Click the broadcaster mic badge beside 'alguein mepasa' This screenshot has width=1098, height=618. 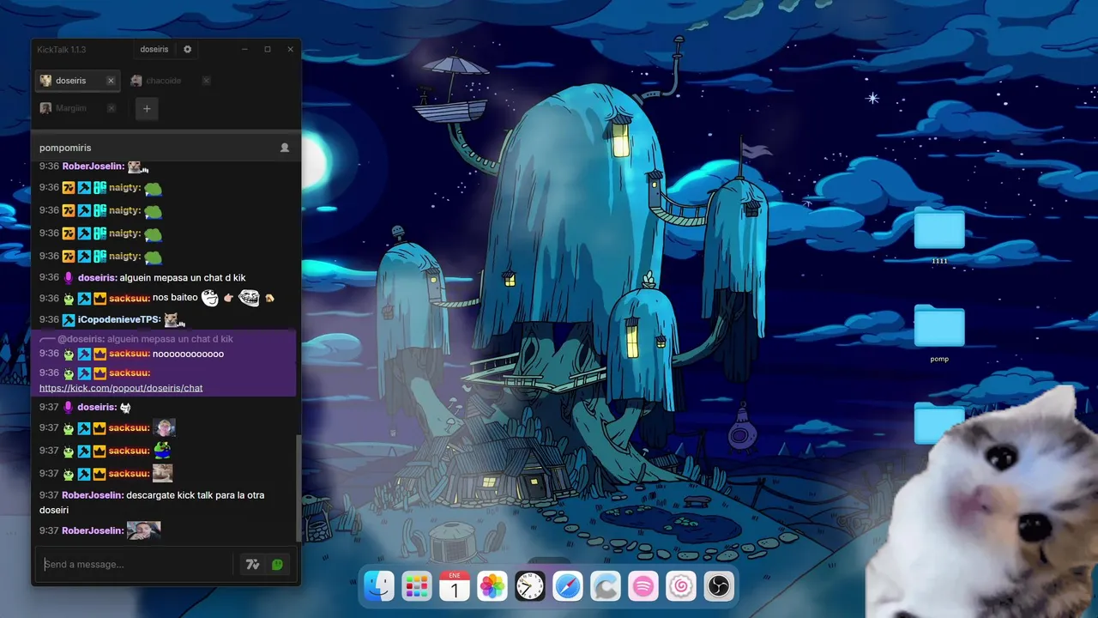point(69,277)
